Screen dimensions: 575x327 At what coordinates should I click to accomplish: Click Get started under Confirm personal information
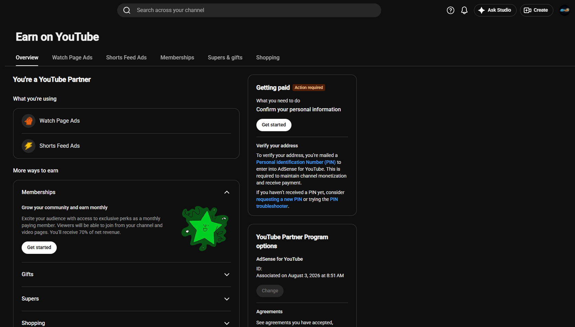click(274, 125)
